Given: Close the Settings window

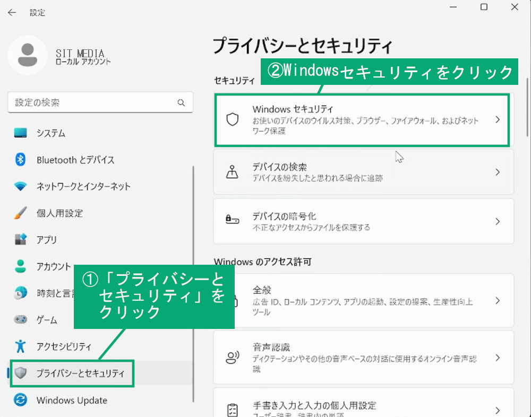Looking at the screenshot, I should (515, 7).
